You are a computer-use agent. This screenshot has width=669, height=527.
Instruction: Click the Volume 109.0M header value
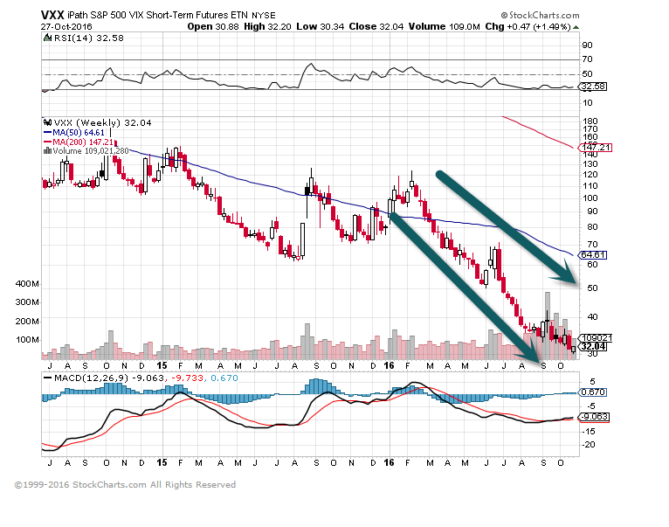[445, 26]
